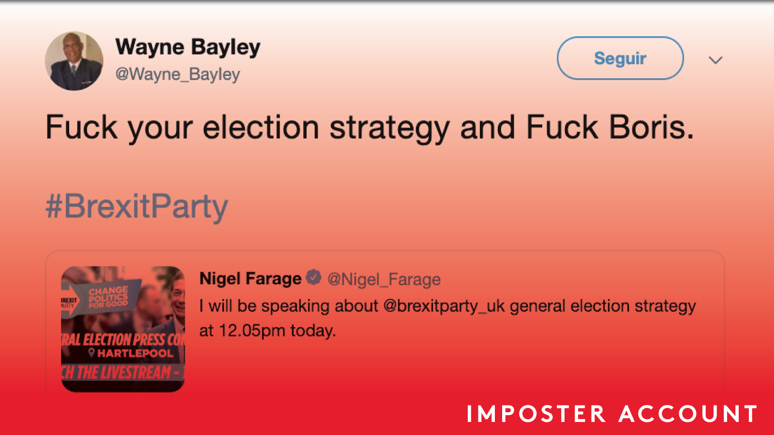Click the Brexit Party logo in the thumbnail
The width and height of the screenshot is (774, 435).
point(69,303)
